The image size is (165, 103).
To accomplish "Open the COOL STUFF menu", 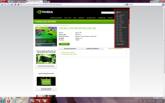I will tap(68, 18).
